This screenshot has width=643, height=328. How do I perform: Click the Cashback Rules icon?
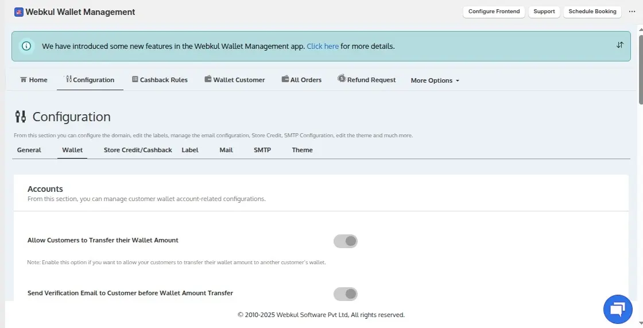(135, 79)
